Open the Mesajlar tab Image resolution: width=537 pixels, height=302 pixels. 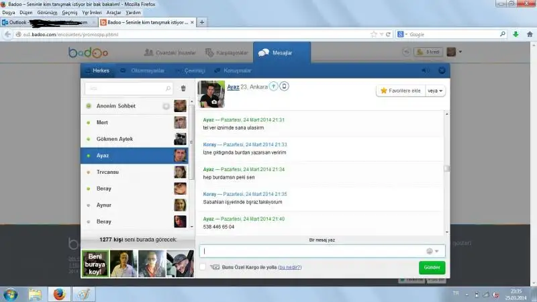click(282, 53)
